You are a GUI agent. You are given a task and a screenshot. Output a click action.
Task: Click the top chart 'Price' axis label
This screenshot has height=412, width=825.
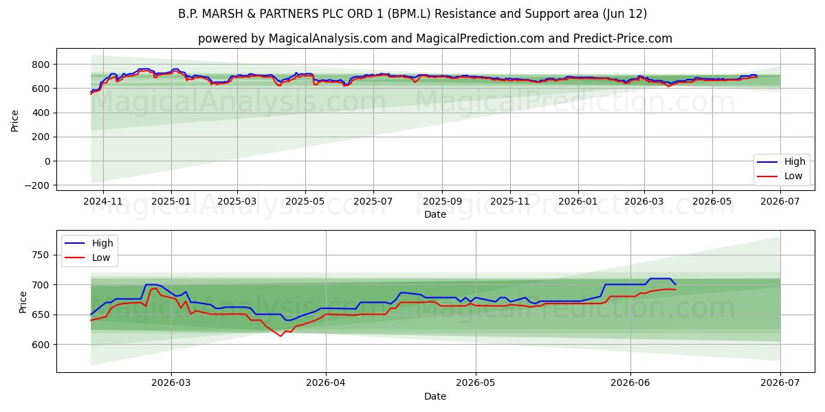[x=15, y=119]
